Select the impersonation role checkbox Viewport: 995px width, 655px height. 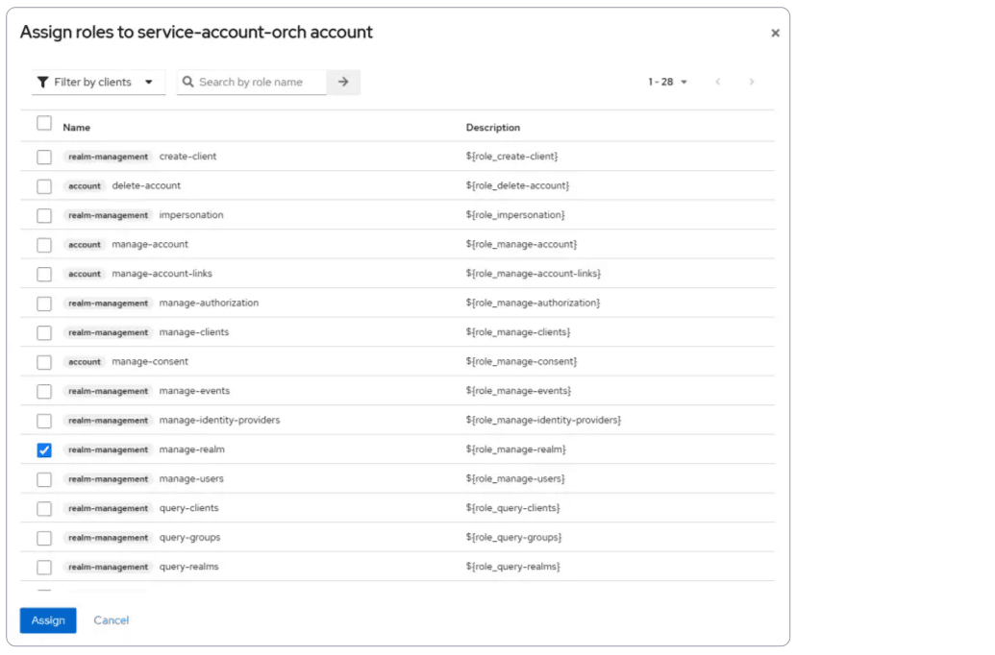[44, 216]
